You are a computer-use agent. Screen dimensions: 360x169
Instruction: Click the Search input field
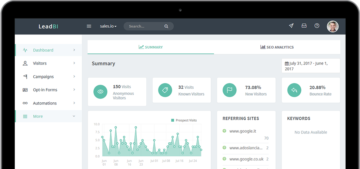[x=145, y=26]
